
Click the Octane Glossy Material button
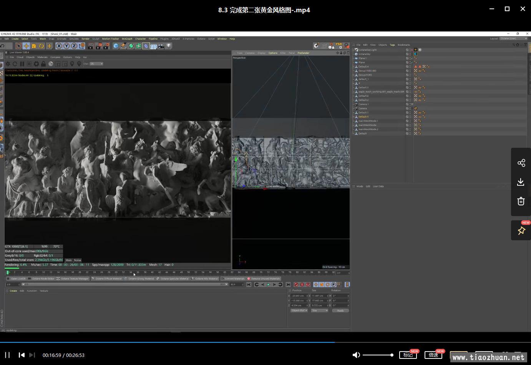tap(139, 279)
